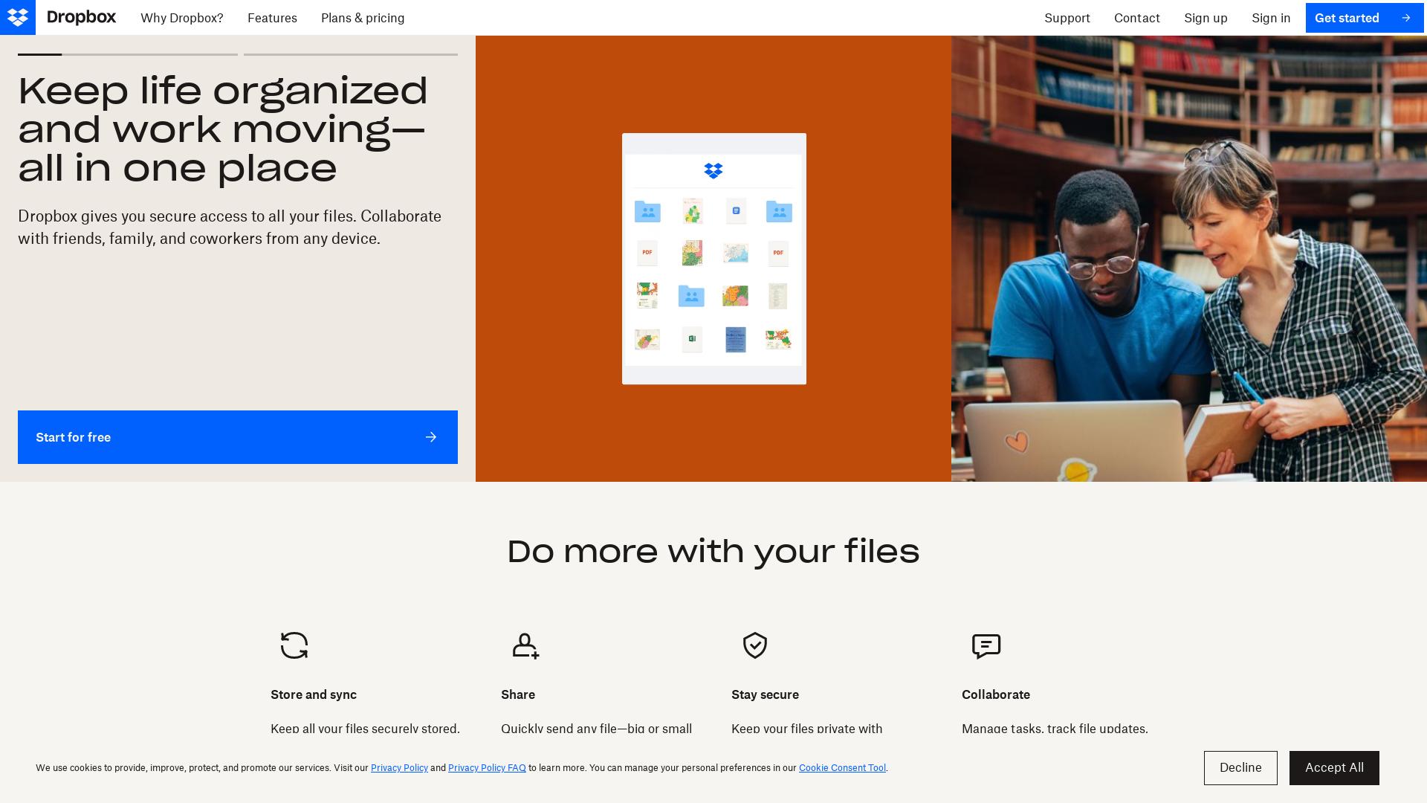Open the Cookie Consent Tool link
This screenshot has width=1427, height=803.
pos(842,768)
